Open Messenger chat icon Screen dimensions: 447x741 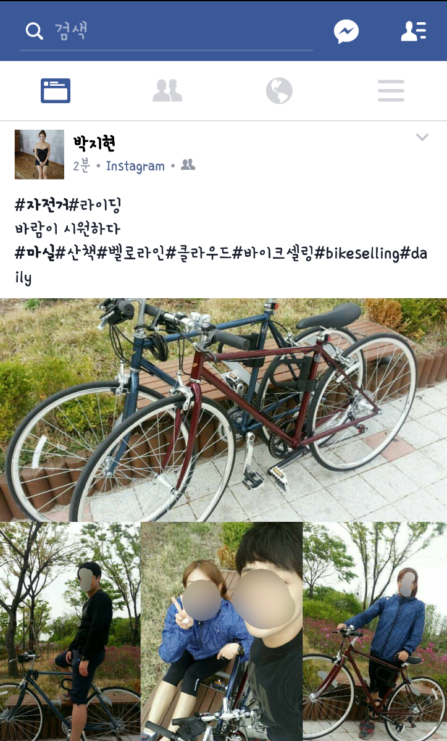(346, 31)
